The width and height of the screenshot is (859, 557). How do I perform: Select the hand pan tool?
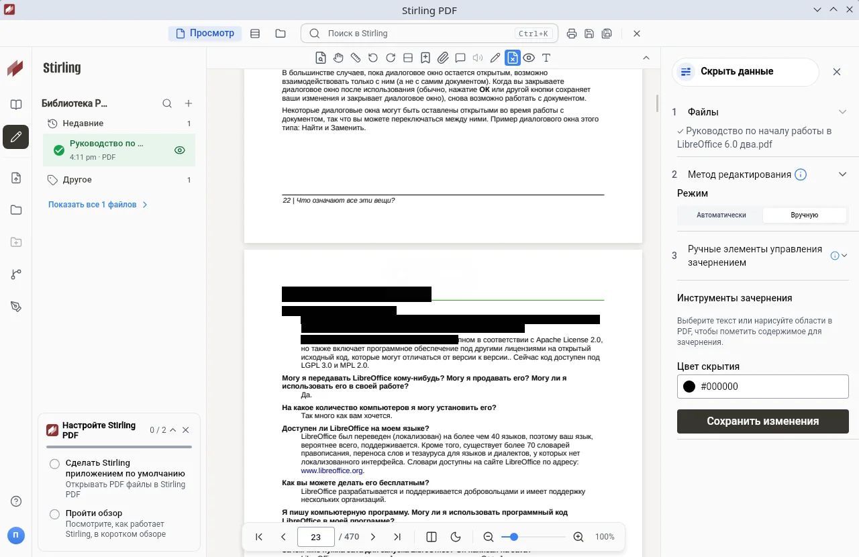tap(338, 58)
